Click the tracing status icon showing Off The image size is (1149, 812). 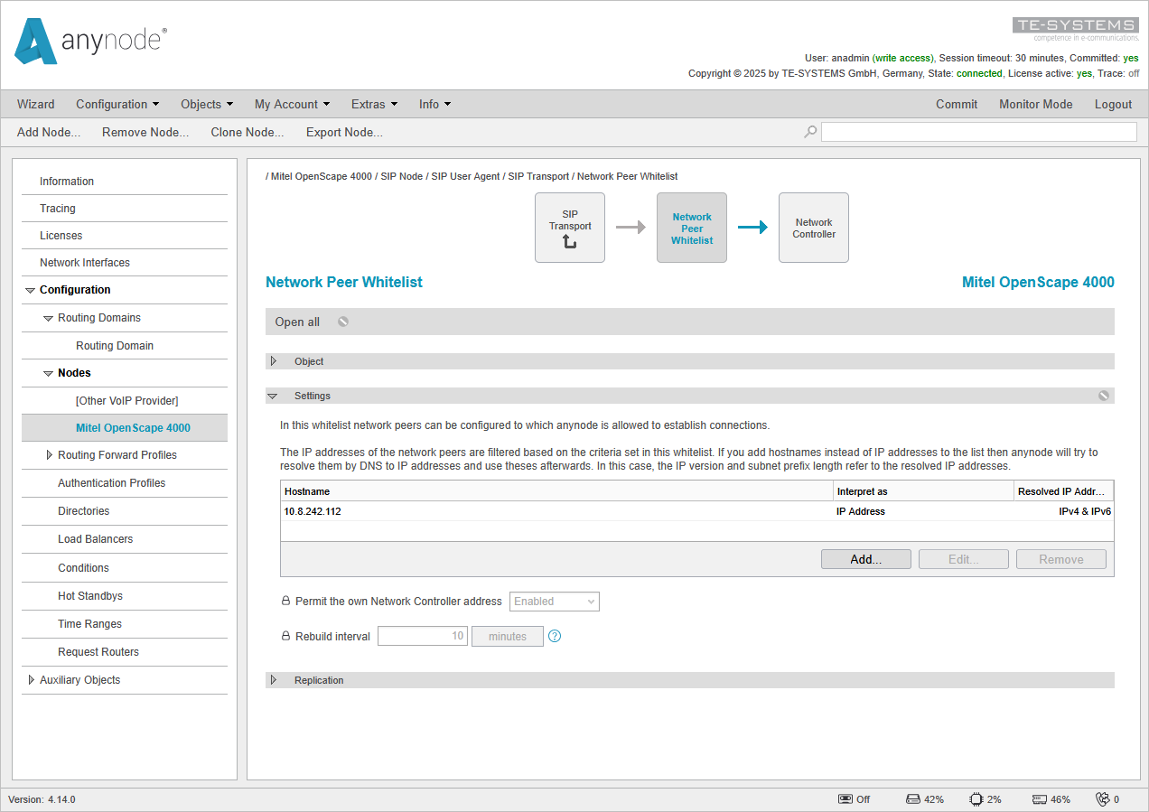tap(853, 798)
